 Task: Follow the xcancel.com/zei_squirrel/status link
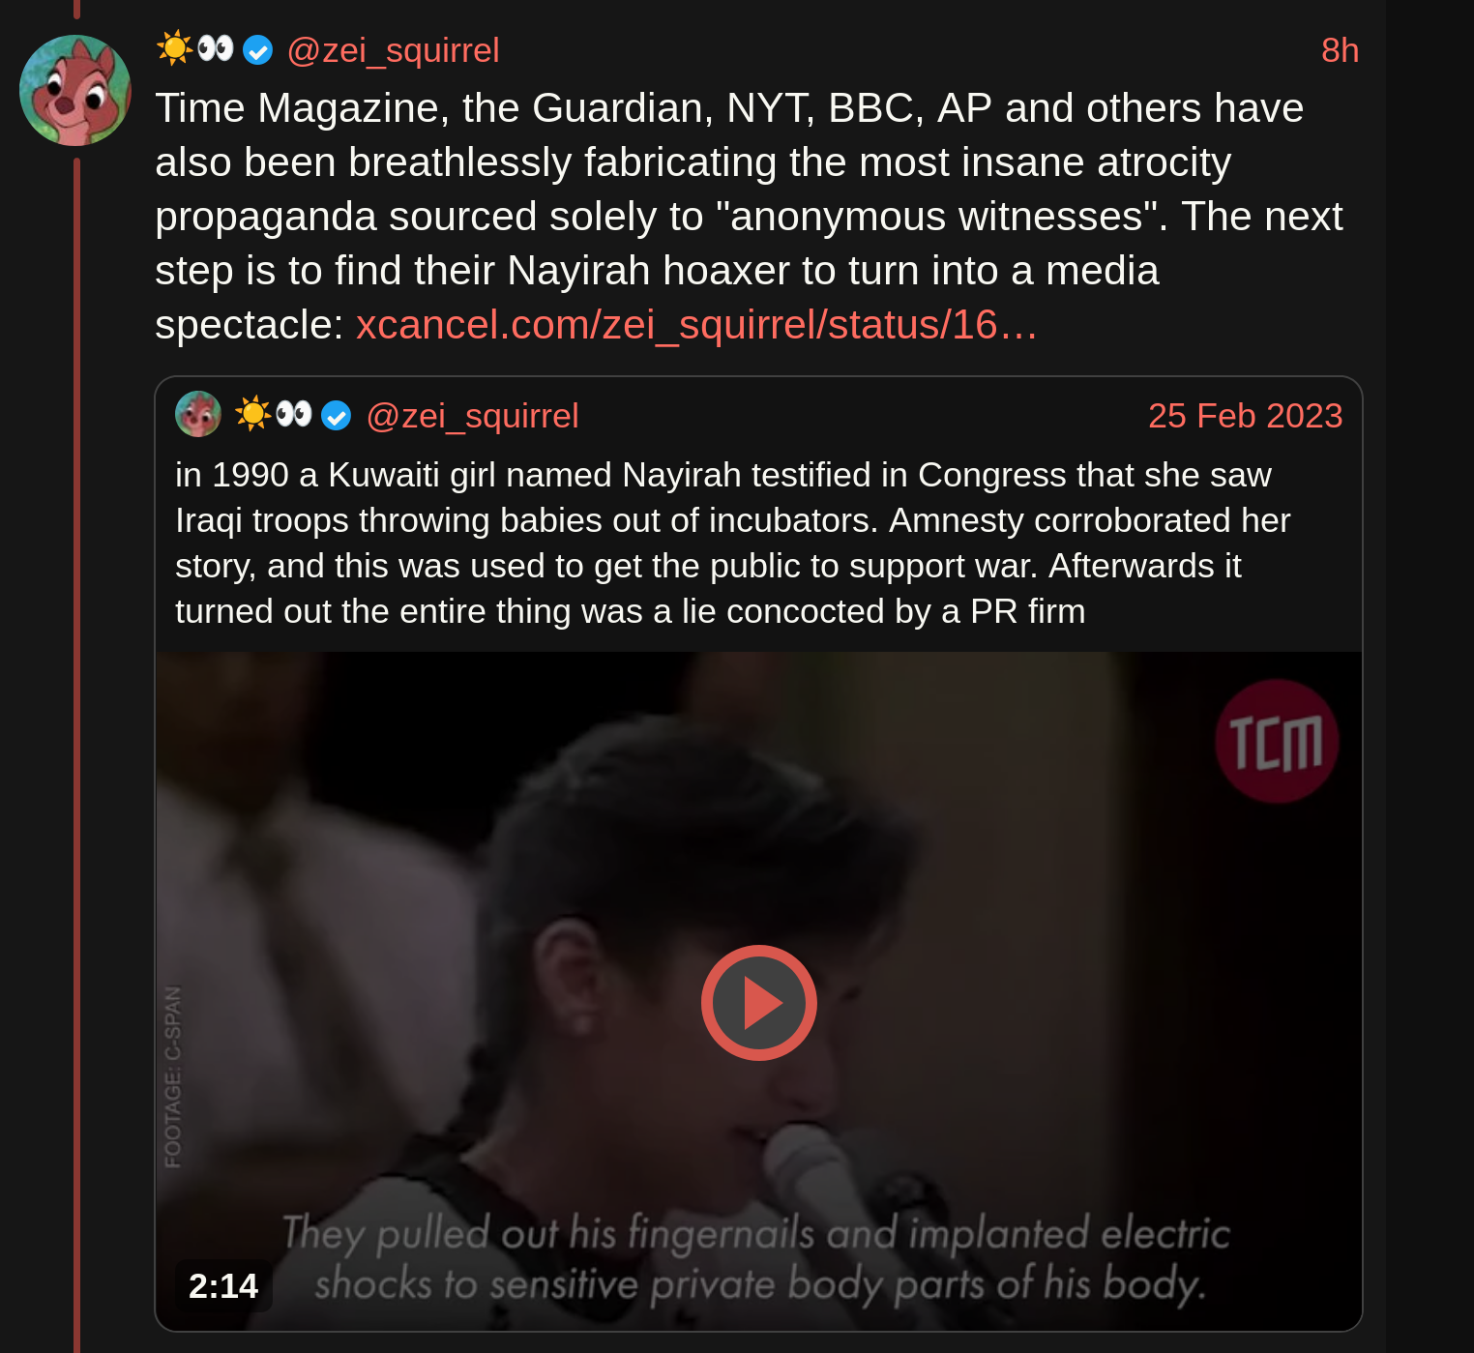pyautogui.click(x=696, y=325)
